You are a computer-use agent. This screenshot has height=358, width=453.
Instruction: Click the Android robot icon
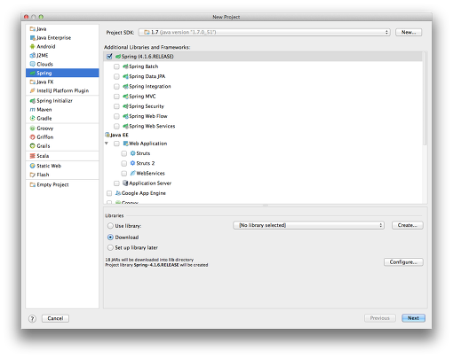pyautogui.click(x=33, y=47)
